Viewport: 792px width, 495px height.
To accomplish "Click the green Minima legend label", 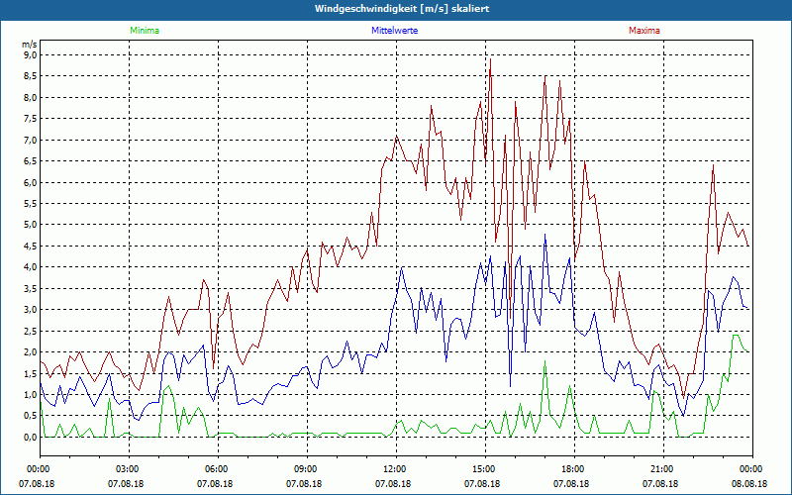I will (145, 31).
